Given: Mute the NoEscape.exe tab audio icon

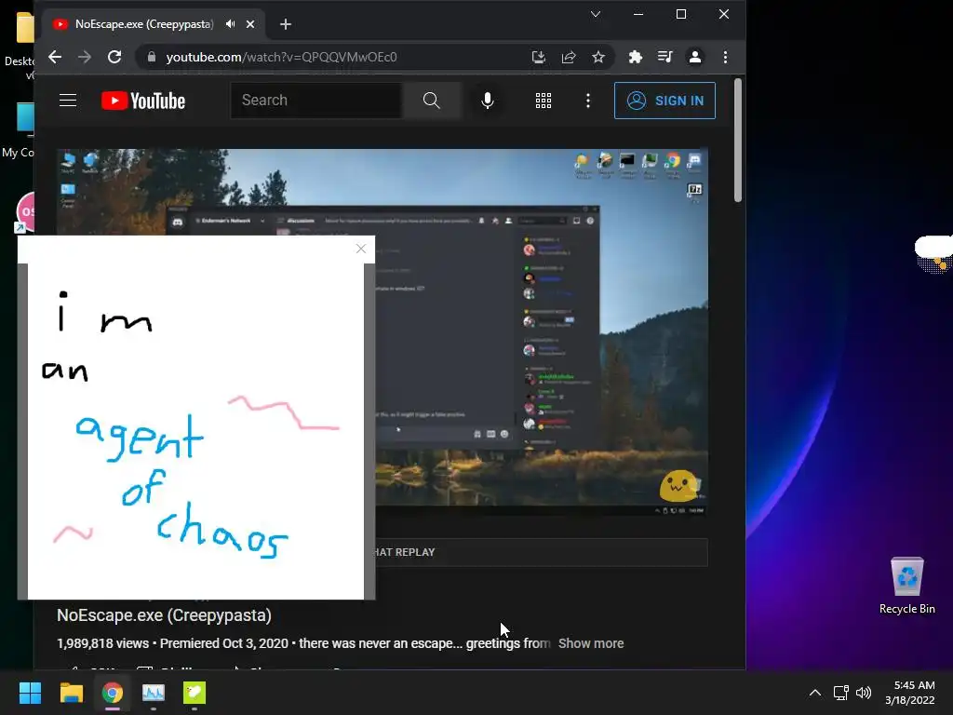Looking at the screenshot, I should pyautogui.click(x=231, y=24).
